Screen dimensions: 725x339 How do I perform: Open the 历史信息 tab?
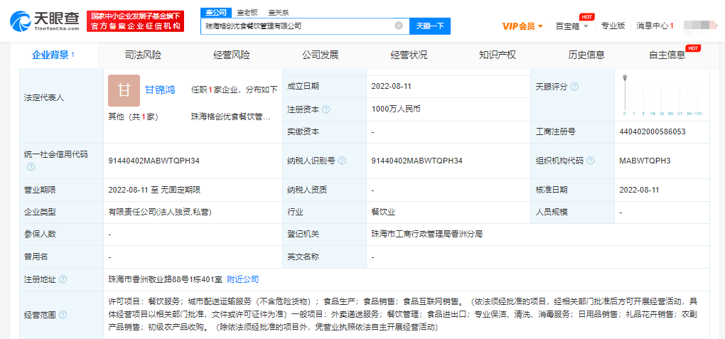[x=586, y=55]
